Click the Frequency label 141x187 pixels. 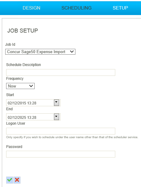[x=15, y=79]
